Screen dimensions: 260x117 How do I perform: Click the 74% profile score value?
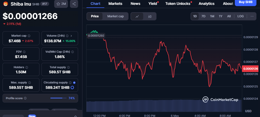(72, 98)
